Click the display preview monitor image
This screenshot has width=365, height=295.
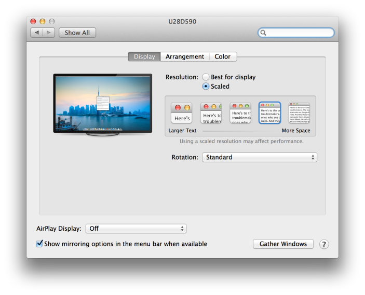(103, 104)
